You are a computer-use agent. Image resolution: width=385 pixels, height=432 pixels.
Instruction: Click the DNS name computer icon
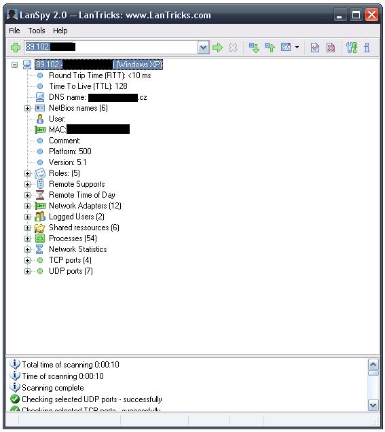(40, 97)
